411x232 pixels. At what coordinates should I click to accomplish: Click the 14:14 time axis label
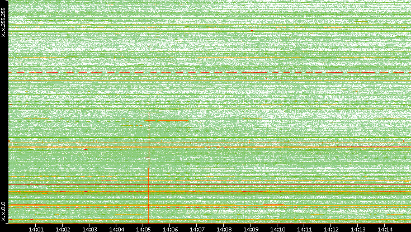click(385, 229)
